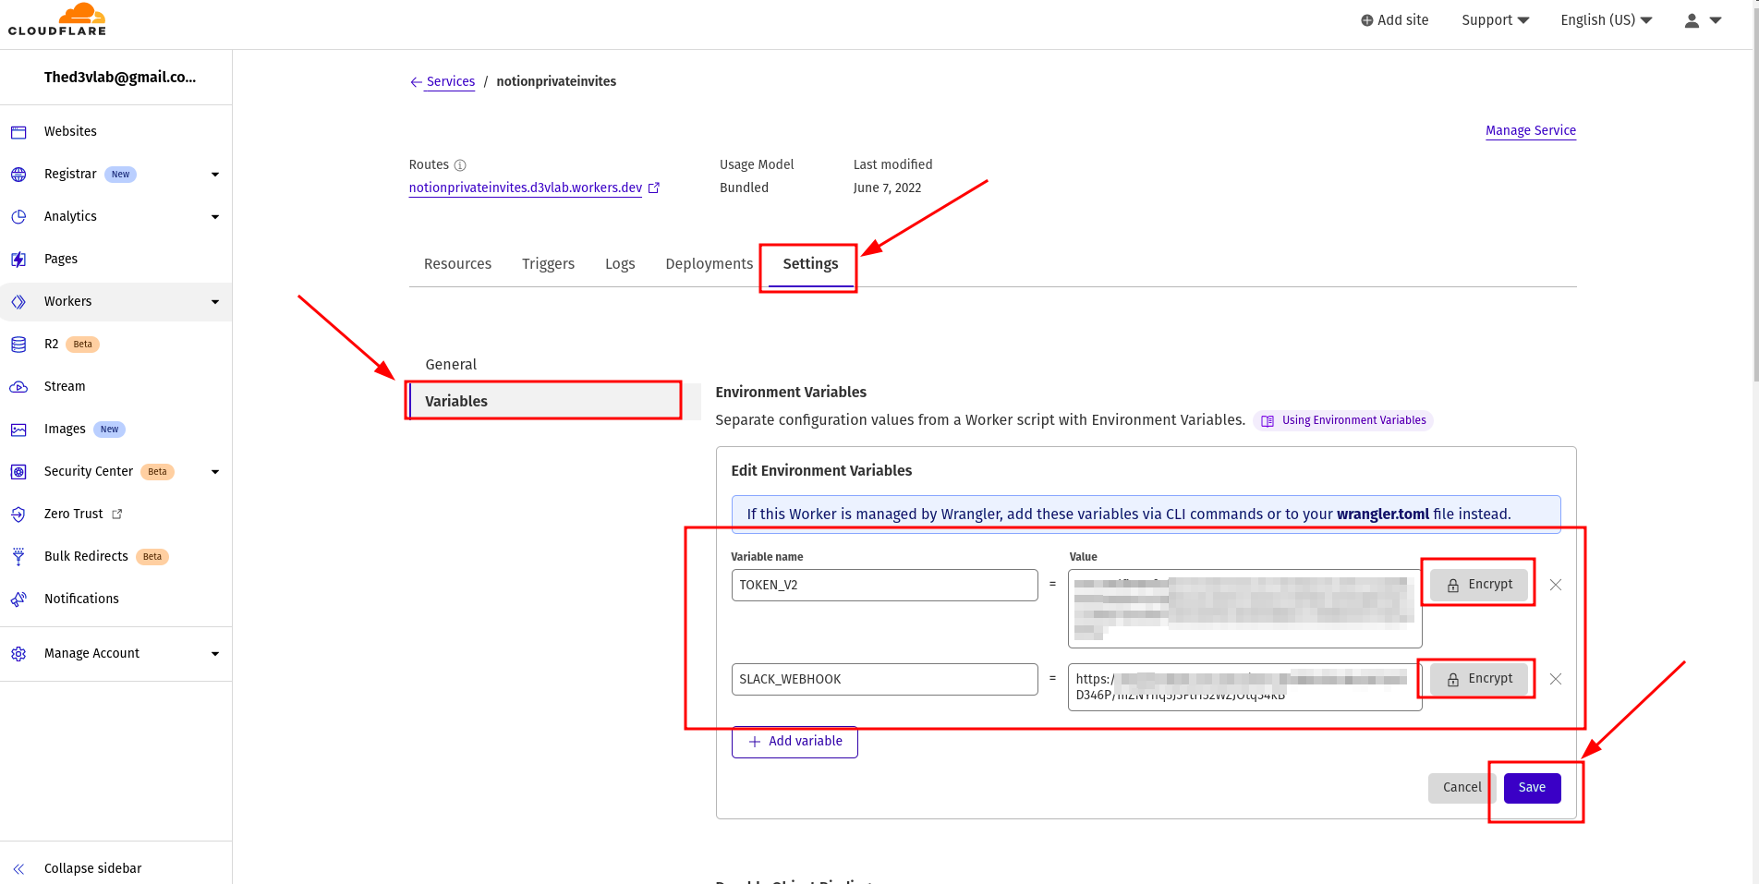Click the Notifications megaphone icon
This screenshot has height=884, width=1759.
pos(18,599)
